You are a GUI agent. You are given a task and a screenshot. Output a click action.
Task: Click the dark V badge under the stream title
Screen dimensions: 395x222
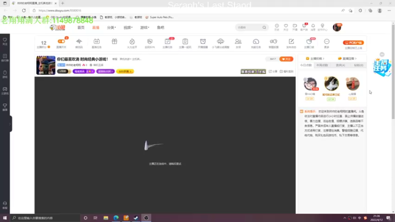(x=64, y=72)
